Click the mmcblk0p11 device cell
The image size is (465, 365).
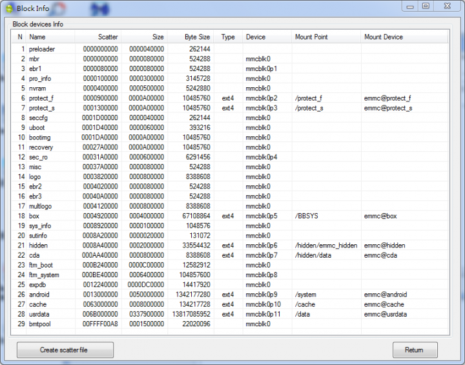[263, 314]
